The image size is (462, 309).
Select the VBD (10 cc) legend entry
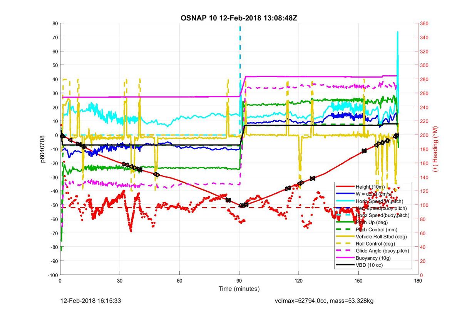click(x=370, y=265)
